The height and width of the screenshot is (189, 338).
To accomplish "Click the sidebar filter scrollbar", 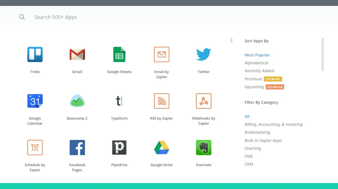I will 322,54.
